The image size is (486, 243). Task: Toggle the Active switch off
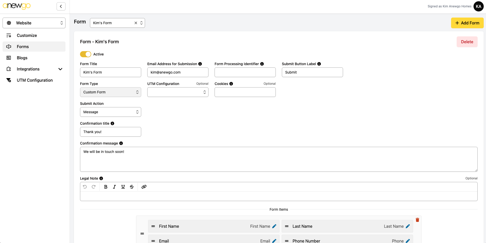coord(86,54)
